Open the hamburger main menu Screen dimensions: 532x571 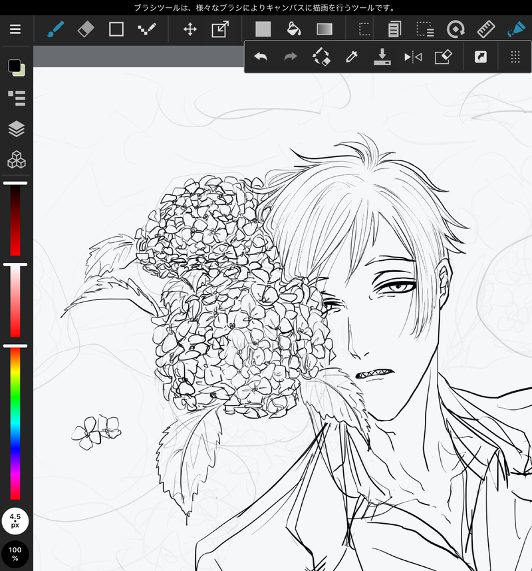pyautogui.click(x=15, y=29)
